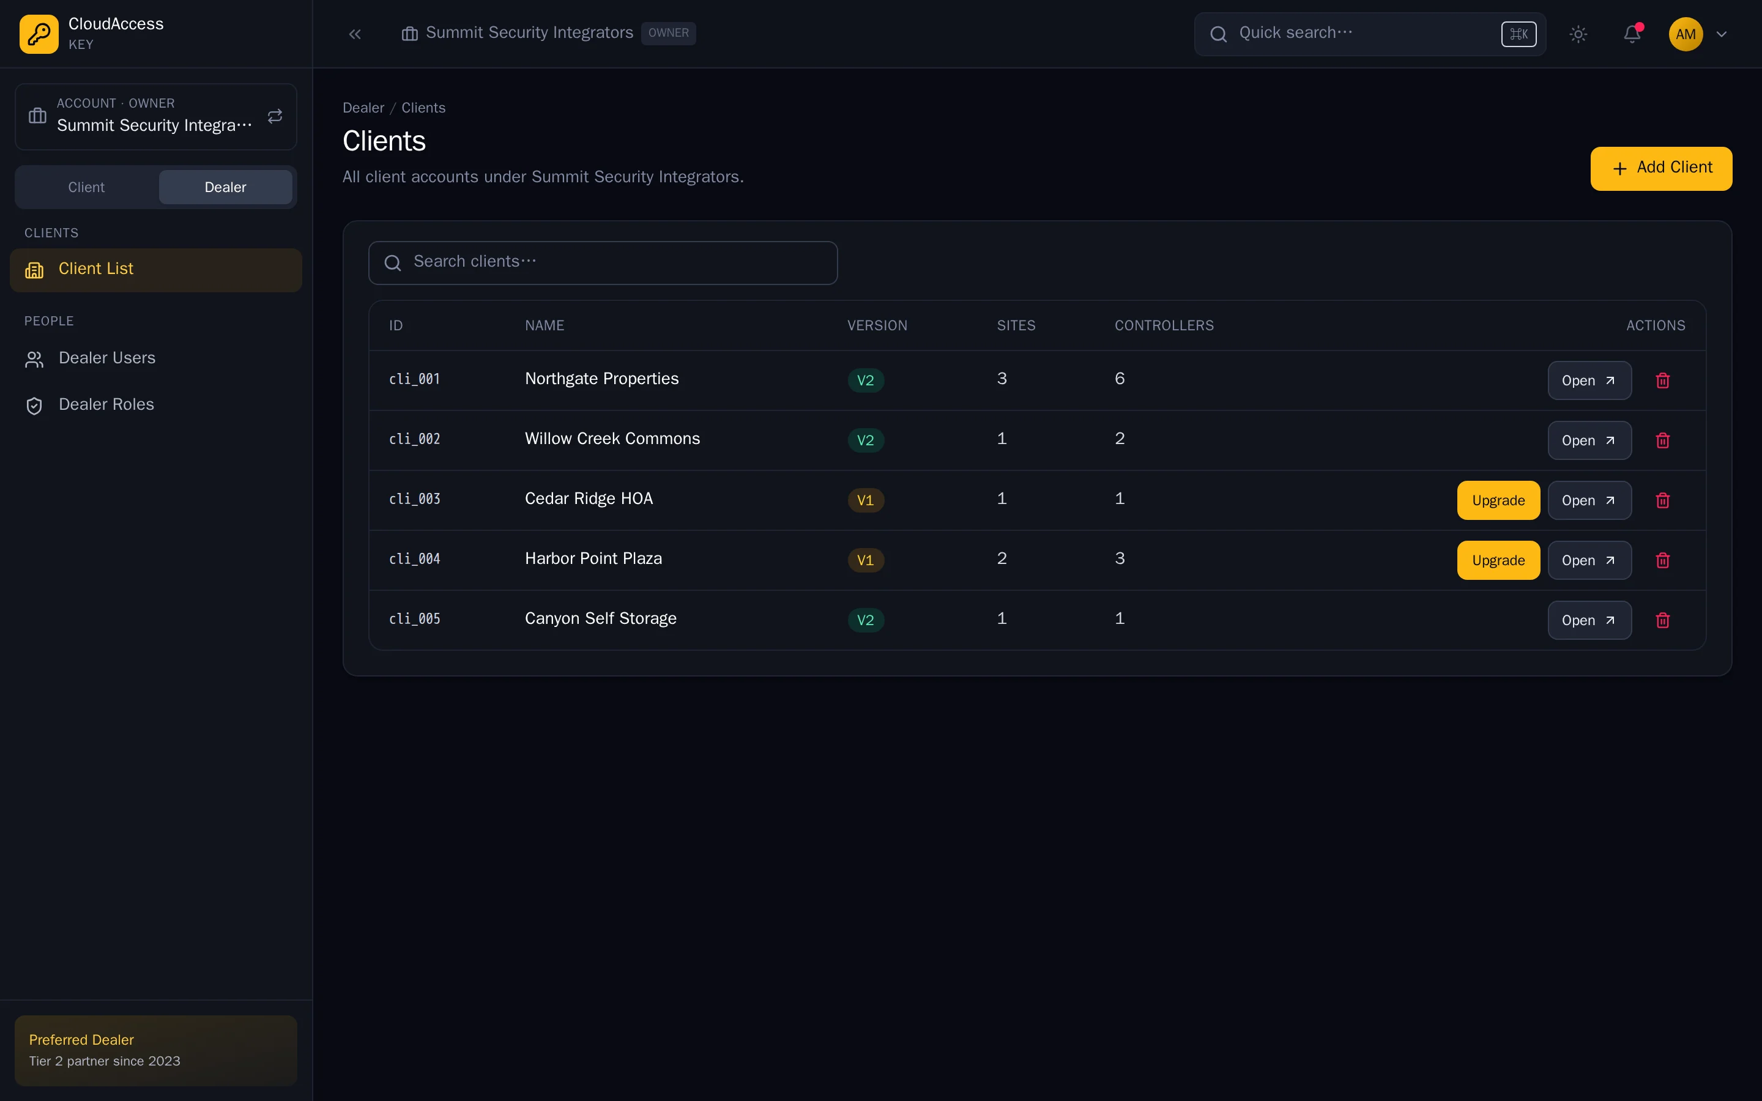
Task: Click the V1 badge for Cedar Ridge HOA
Action: pos(866,500)
